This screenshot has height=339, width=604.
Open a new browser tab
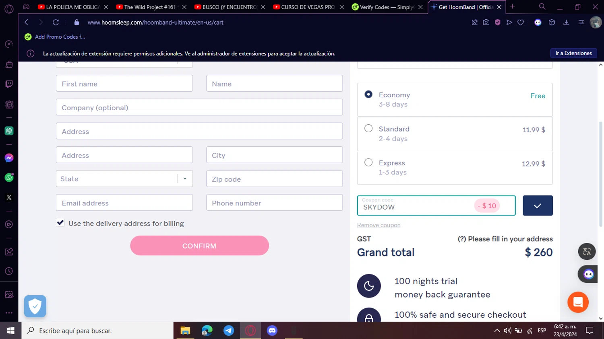click(x=512, y=6)
